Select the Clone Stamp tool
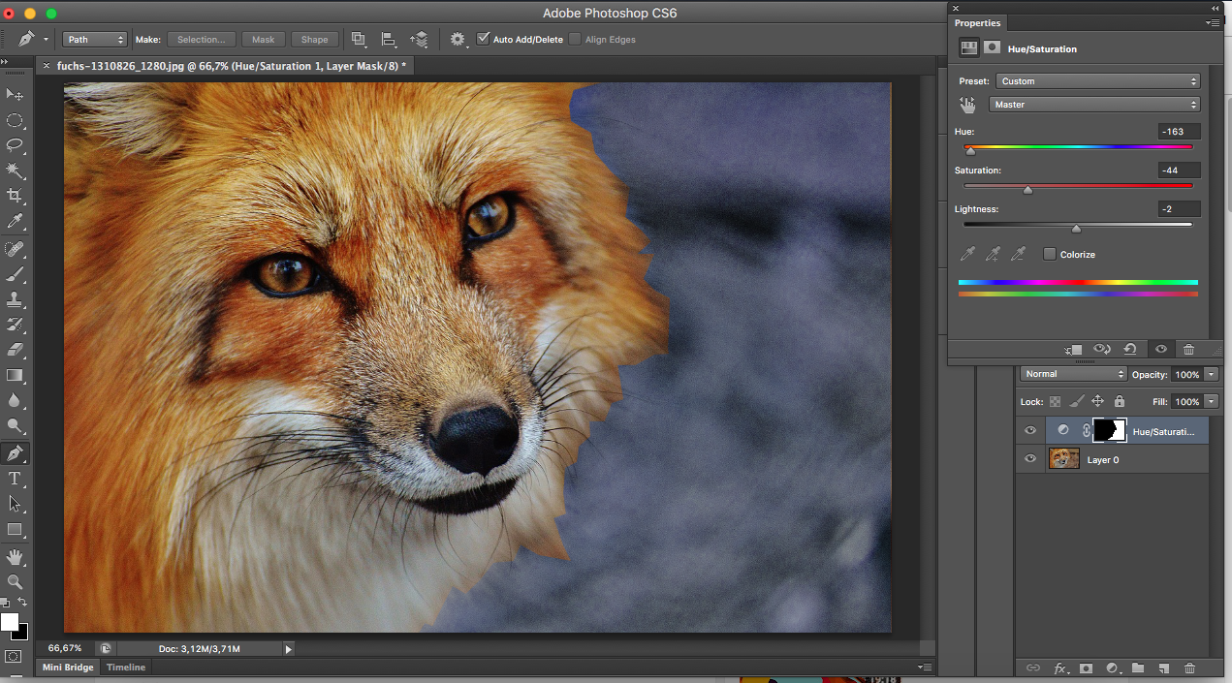This screenshot has height=683, width=1232. click(15, 300)
